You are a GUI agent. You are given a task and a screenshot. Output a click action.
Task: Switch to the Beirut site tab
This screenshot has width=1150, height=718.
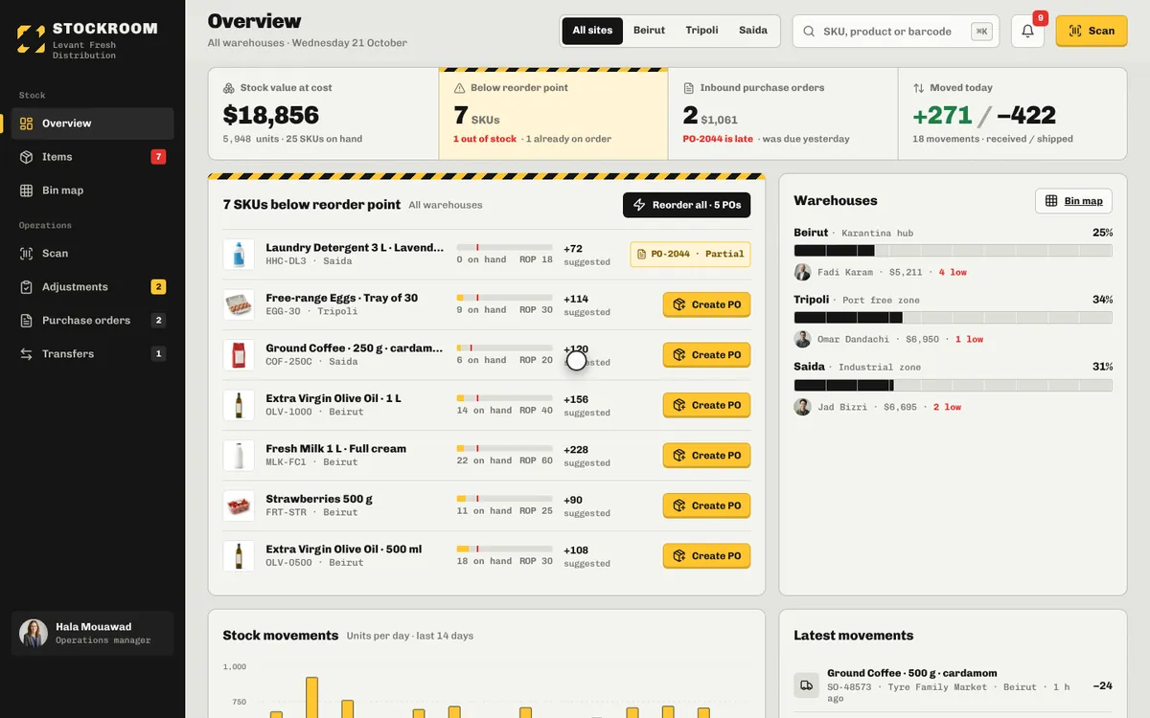click(x=649, y=31)
